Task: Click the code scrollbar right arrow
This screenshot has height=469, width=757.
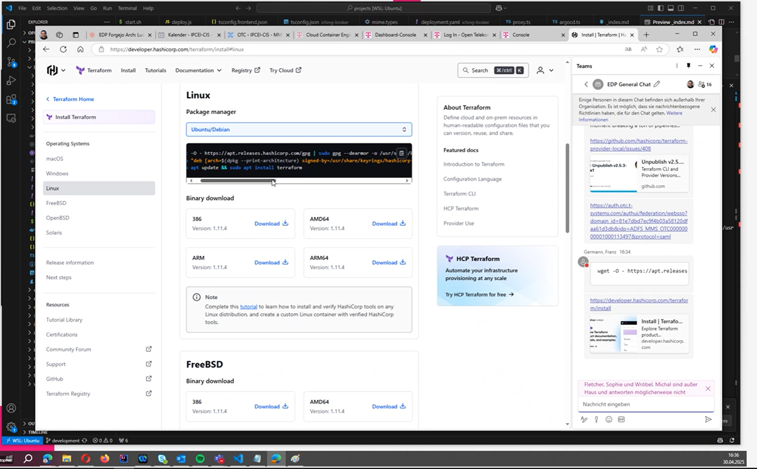Action: [407, 180]
